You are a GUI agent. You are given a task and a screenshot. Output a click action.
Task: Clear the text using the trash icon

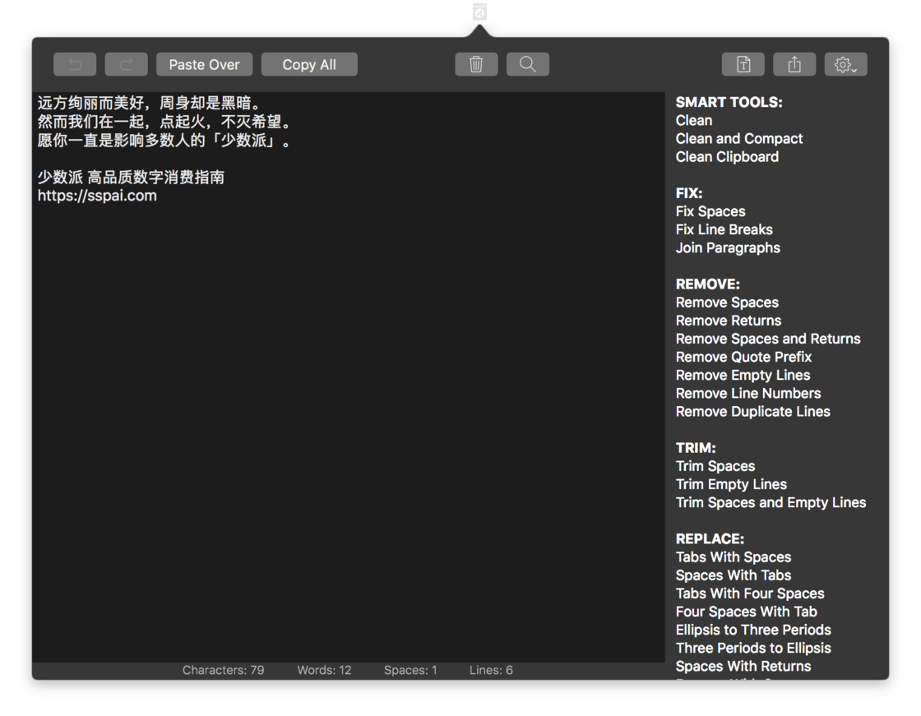pyautogui.click(x=476, y=64)
